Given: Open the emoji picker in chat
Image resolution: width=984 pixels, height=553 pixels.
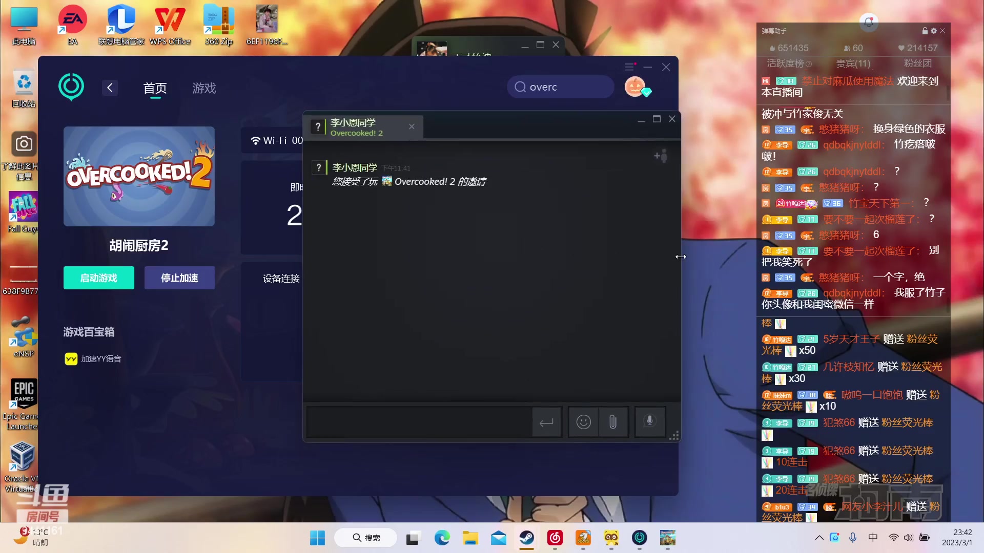Looking at the screenshot, I should coord(584,422).
